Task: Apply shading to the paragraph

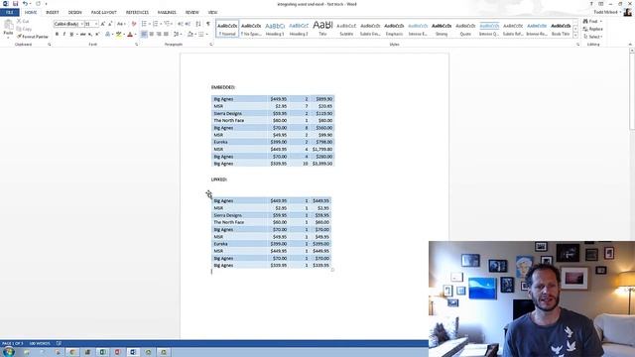Action: tap(190, 35)
